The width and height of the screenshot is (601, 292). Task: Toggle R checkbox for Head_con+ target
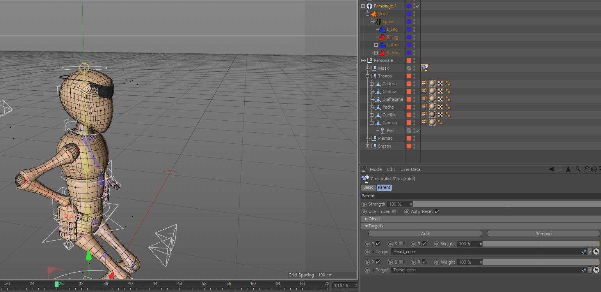coord(424,244)
